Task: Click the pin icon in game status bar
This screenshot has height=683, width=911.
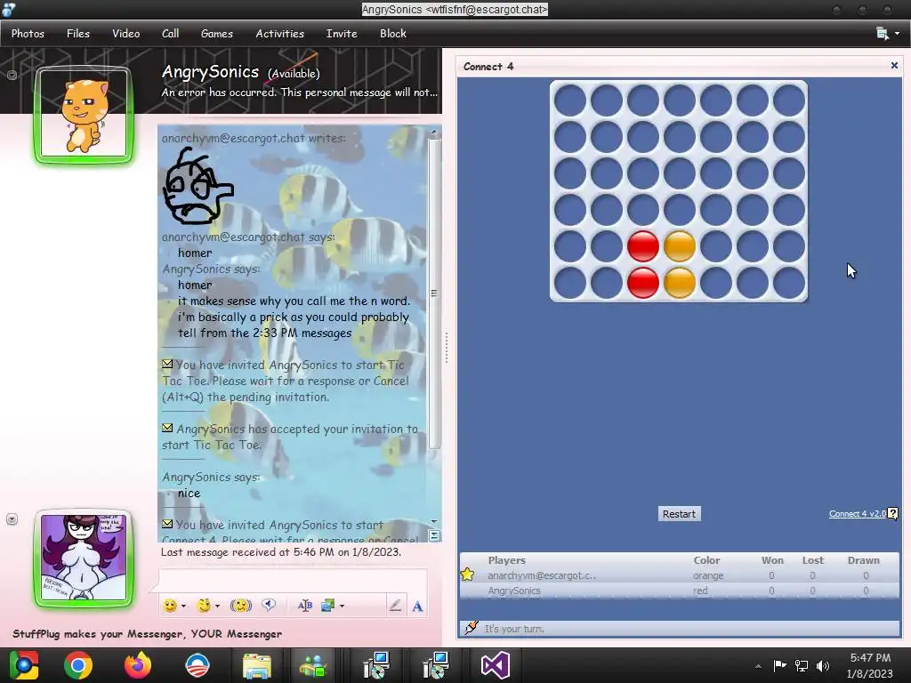Action: point(472,628)
